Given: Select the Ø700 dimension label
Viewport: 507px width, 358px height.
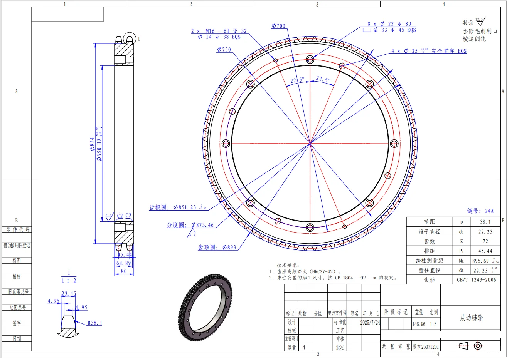Looking at the screenshot, I should click(x=278, y=26).
